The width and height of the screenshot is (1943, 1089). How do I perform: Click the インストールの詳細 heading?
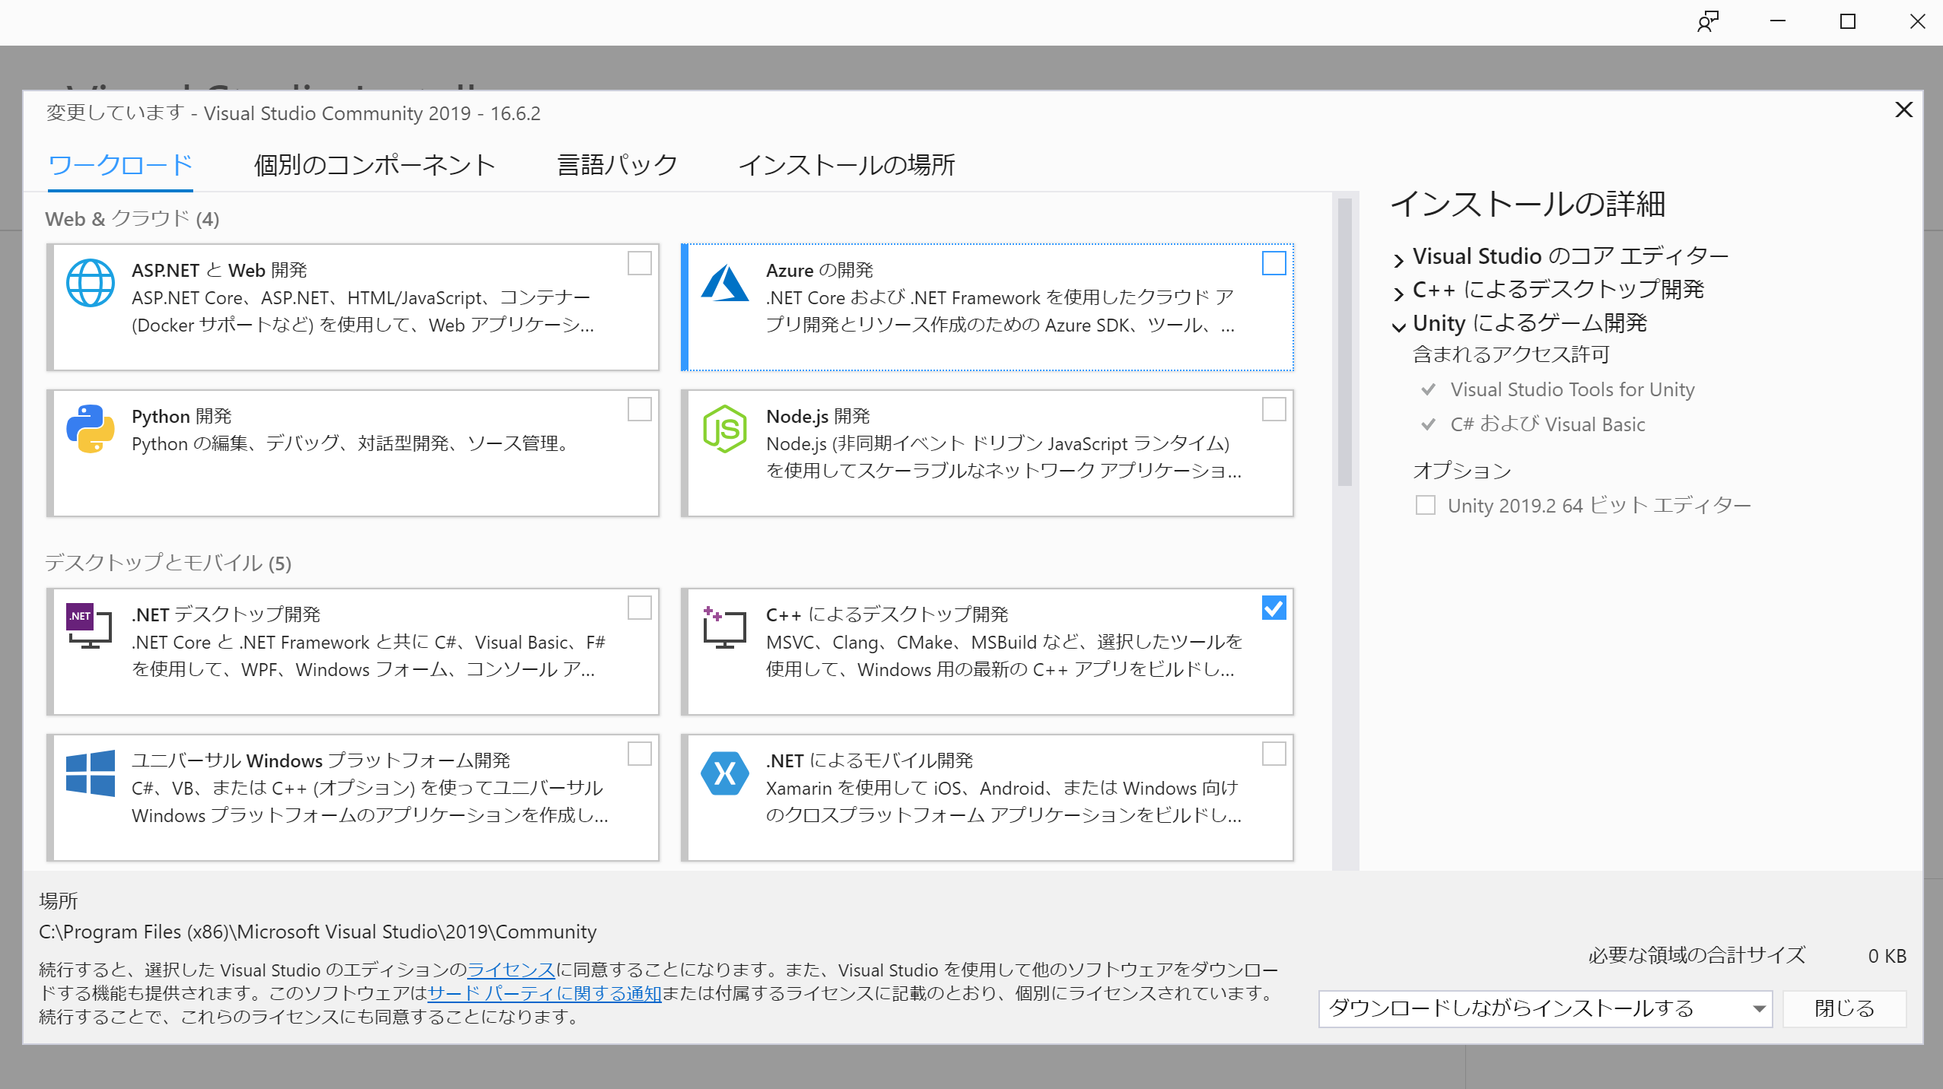click(x=1528, y=204)
